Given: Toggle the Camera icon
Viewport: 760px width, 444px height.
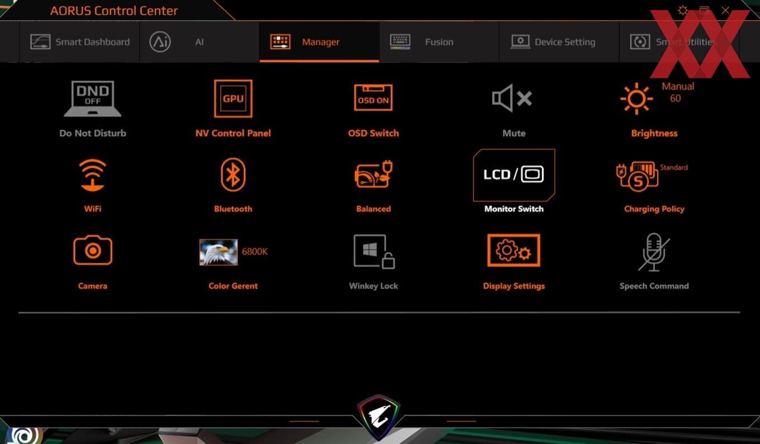Looking at the screenshot, I should tap(93, 250).
